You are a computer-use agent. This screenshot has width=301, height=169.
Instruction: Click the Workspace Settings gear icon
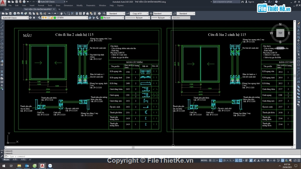tap(30, 18)
